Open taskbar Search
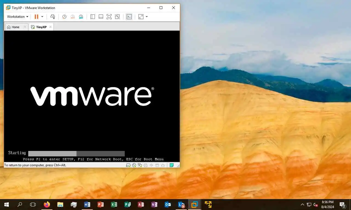351x210 pixels. [20, 205]
